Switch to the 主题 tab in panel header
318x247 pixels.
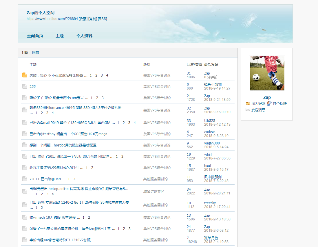click(24, 53)
